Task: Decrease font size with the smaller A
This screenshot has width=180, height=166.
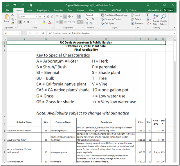Action: point(52,17)
